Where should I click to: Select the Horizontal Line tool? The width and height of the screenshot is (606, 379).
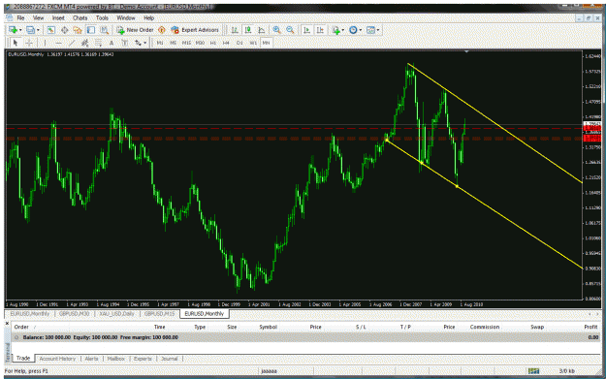tap(58, 43)
